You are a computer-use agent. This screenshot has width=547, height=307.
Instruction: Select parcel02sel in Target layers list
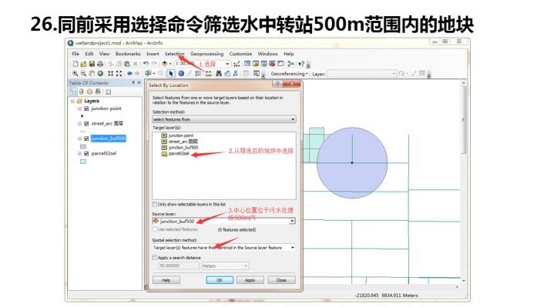click(x=179, y=154)
